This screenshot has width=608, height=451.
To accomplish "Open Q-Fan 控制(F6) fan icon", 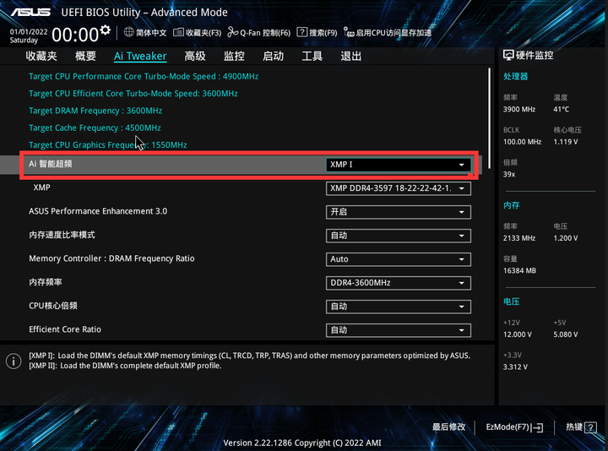I will (x=233, y=32).
